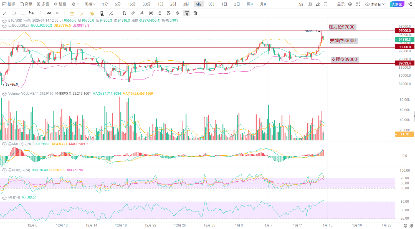The width and height of the screenshot is (415, 229).
Task: Collapse the MACD(12,26,9) pane
Action: click(4, 144)
